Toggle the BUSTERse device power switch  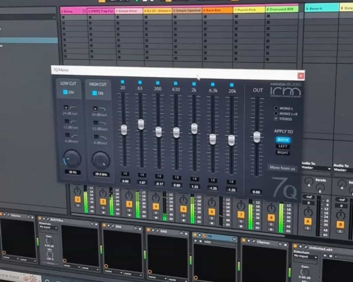(40, 218)
